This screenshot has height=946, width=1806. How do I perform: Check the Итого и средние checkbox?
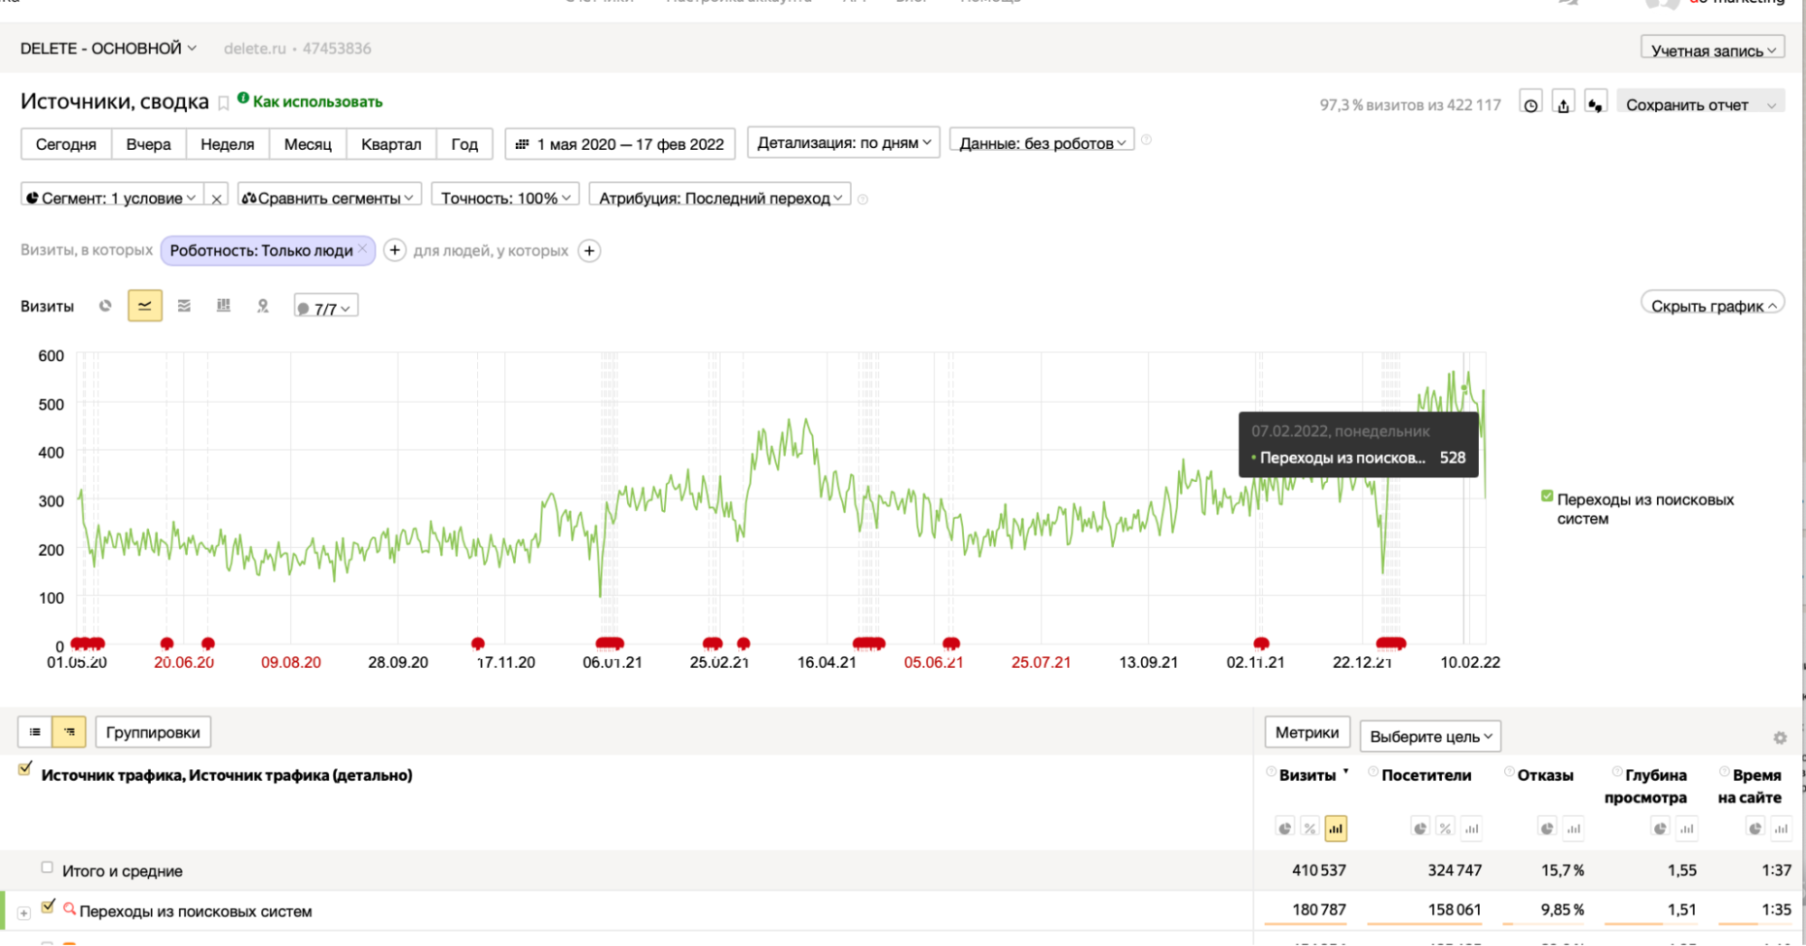tap(47, 867)
